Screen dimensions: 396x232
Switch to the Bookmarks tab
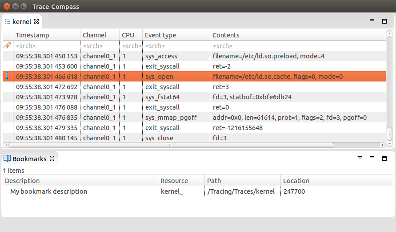[x=29, y=159]
